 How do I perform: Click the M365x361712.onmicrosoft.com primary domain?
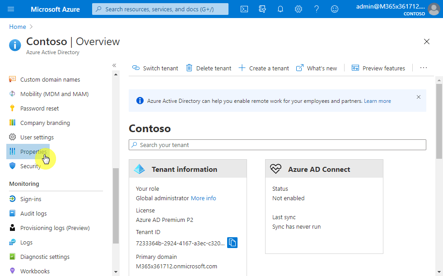(x=177, y=266)
